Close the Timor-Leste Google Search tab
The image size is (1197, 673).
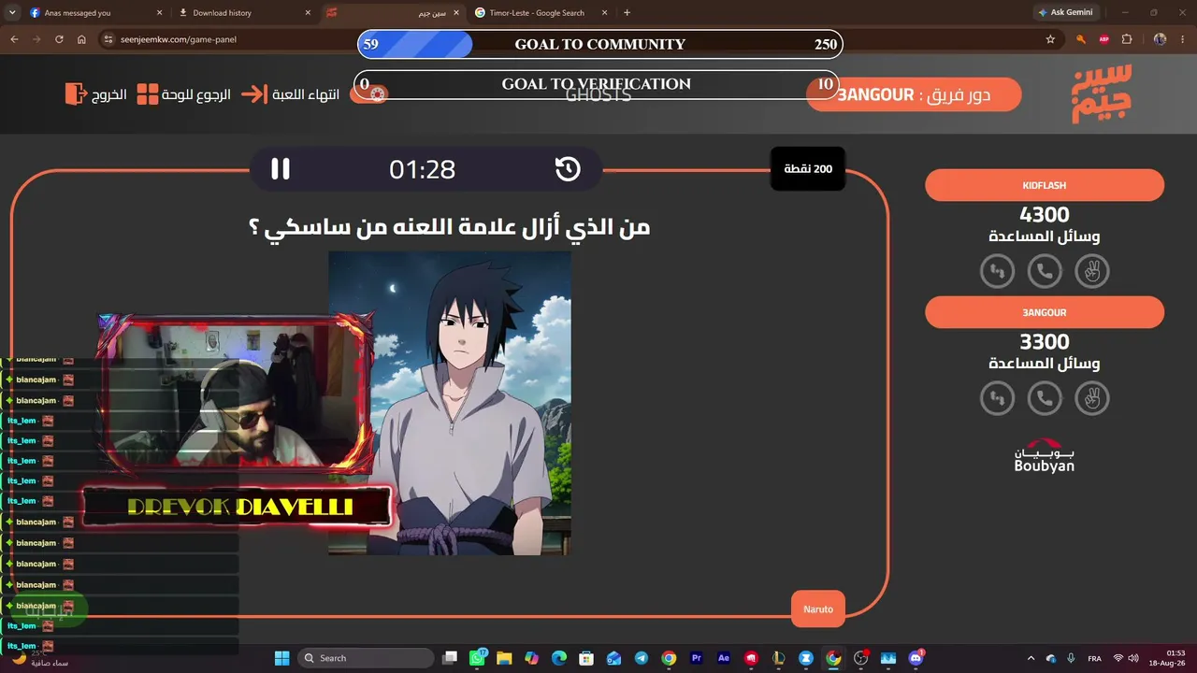[x=604, y=13]
